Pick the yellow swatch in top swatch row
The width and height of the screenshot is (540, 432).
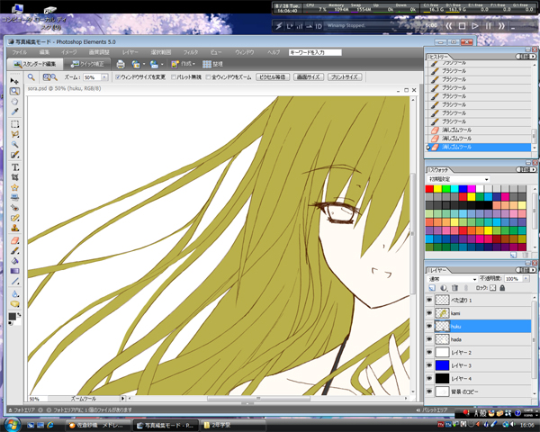pos(437,189)
